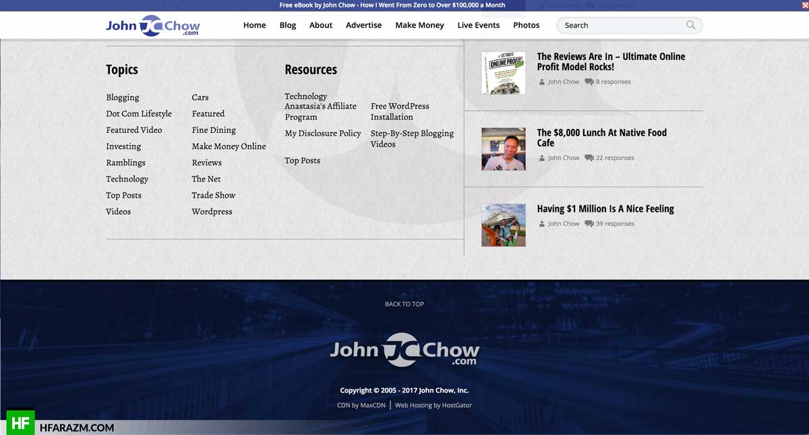Open The Net topic
809x435 pixels.
coord(206,179)
